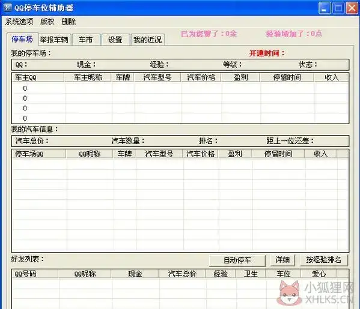Viewport: 360px width, 309px height.
Task: Click the 停车场QQ column header
Action: click(39, 154)
